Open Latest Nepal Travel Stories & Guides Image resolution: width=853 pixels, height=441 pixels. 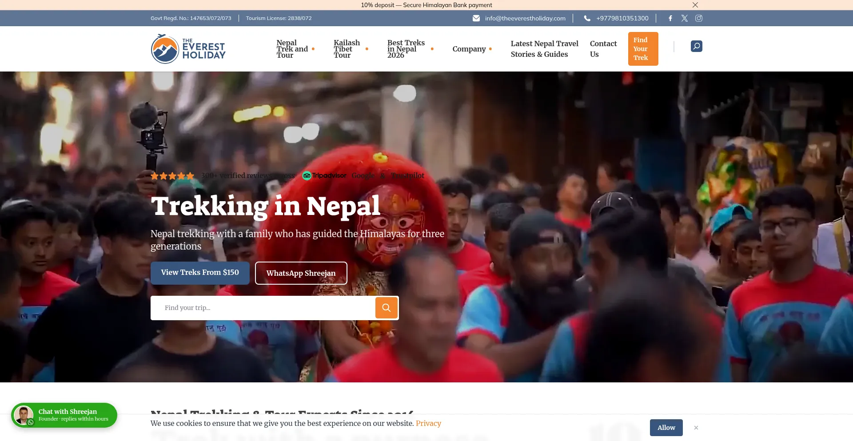pyautogui.click(x=545, y=49)
